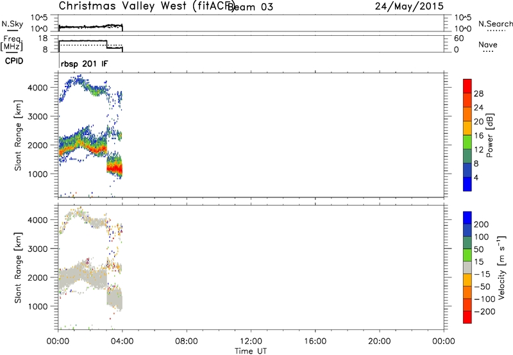Select the title "Christmas Valley West (fitACF)"

(146, 6)
